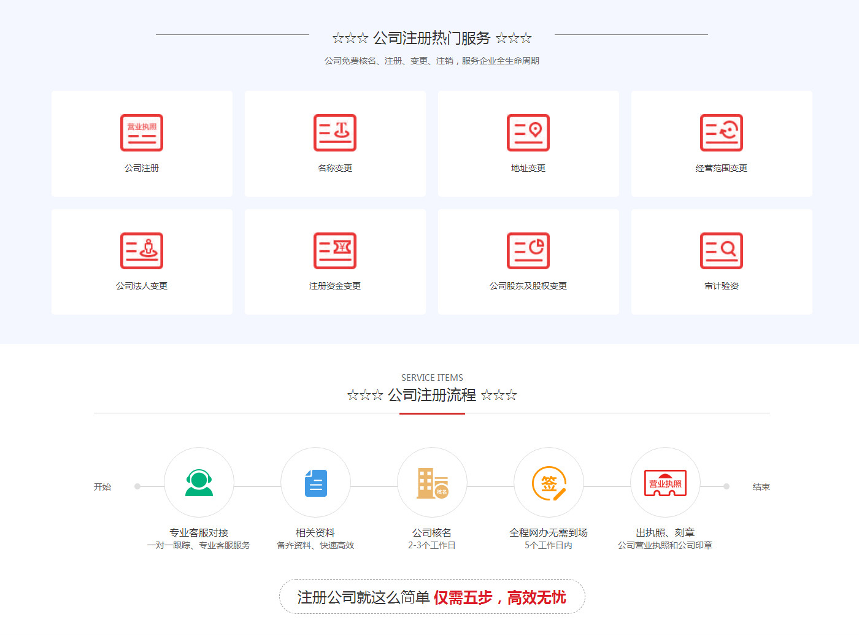Click the 5个工作日内 text
The image size is (859, 636).
point(549,545)
